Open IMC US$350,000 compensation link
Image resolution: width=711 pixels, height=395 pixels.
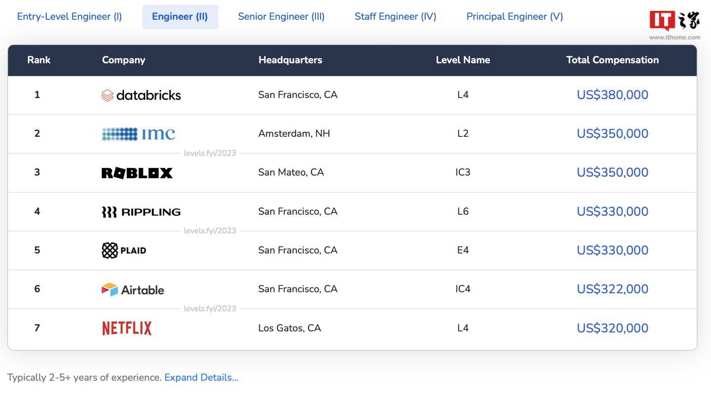tap(612, 134)
